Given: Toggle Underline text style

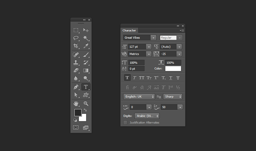Looking at the screenshot, I should click(170, 78).
